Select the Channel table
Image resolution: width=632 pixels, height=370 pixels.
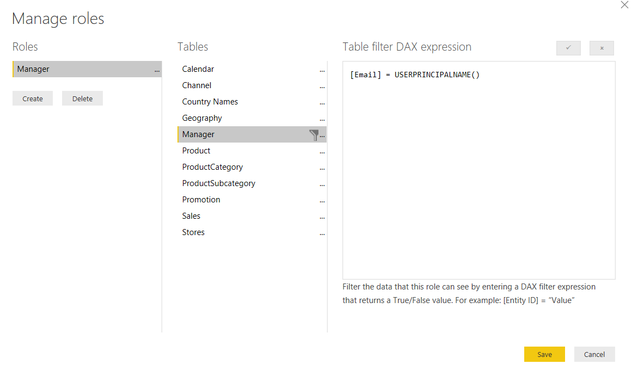click(197, 85)
